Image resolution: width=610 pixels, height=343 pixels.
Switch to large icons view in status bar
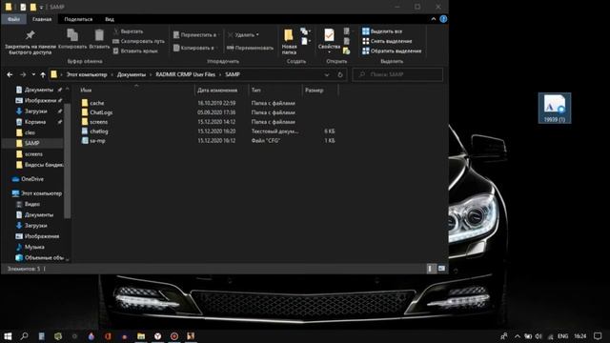pos(441,269)
